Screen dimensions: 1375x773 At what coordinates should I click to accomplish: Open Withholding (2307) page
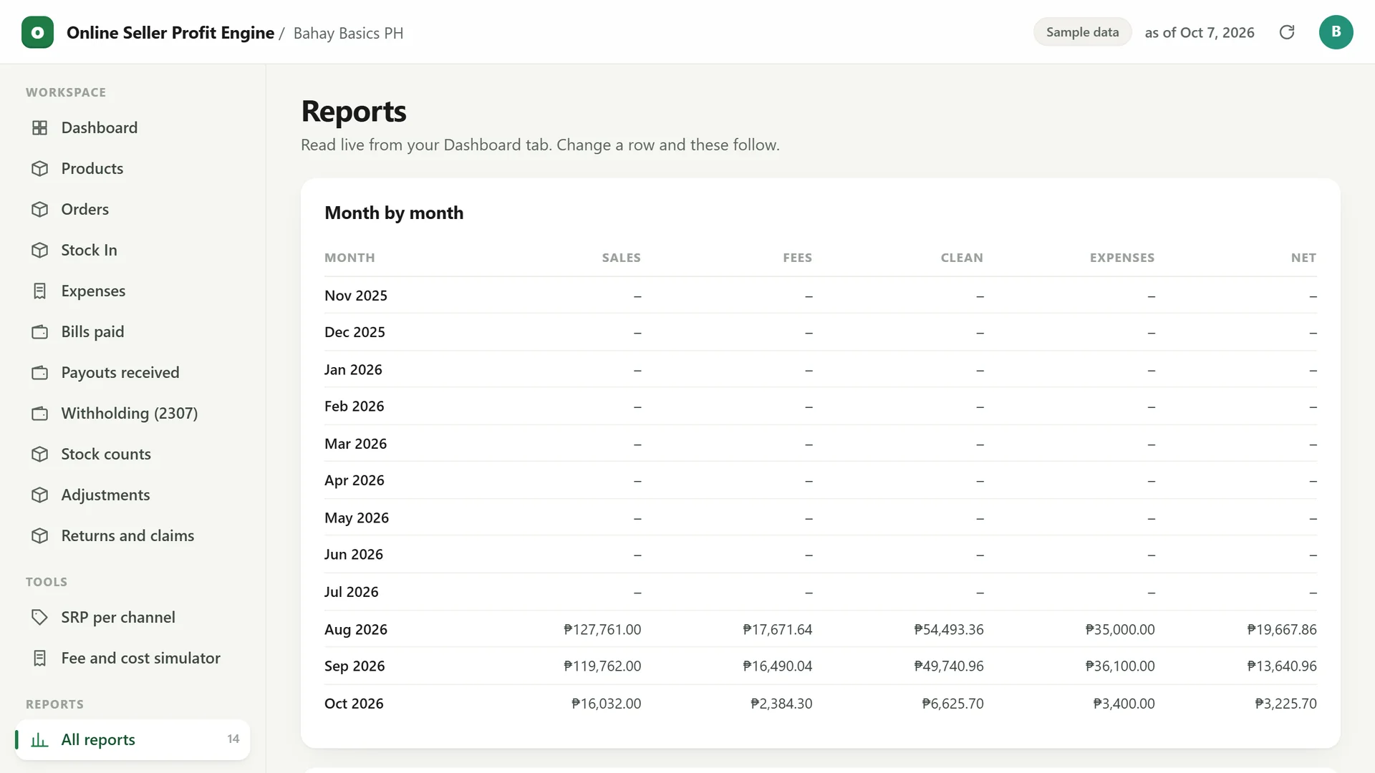tap(132, 413)
